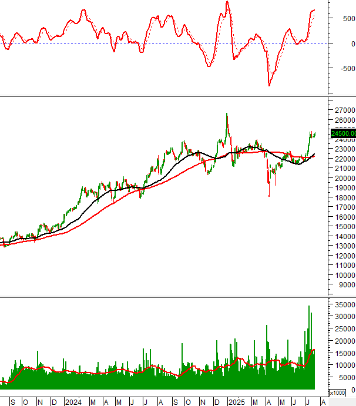Click the 13000 price axis label
The width and height of the screenshot is (356, 406).
point(345,246)
